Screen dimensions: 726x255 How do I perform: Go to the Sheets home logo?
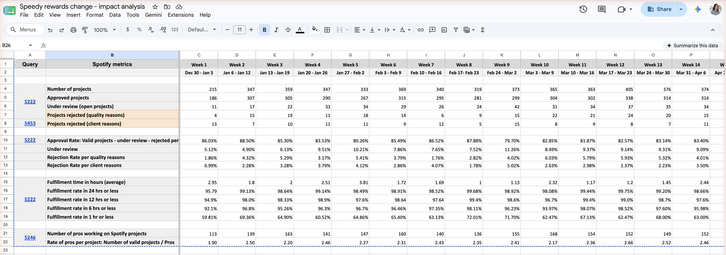pyautogui.click(x=10, y=10)
